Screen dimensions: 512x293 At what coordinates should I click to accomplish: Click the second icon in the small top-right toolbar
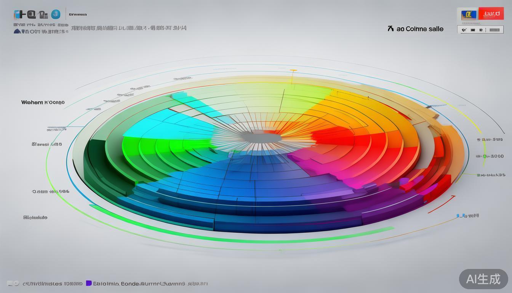pos(472,29)
